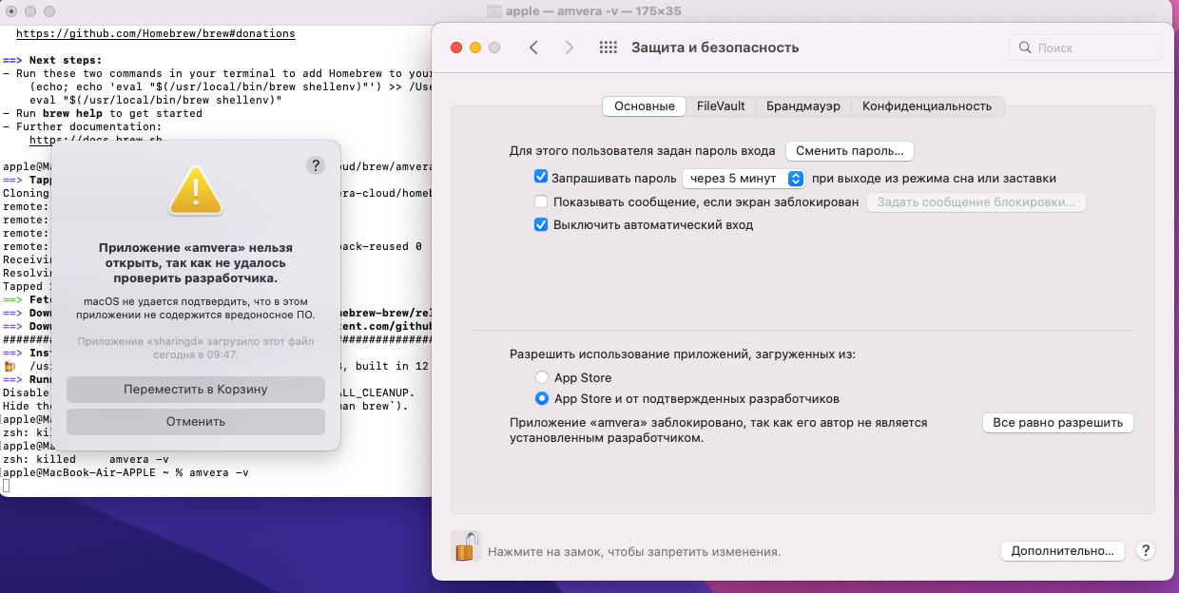Screen dimensions: 1179x593
Task: Open the через 5 минут dropdown
Action: [744, 178]
